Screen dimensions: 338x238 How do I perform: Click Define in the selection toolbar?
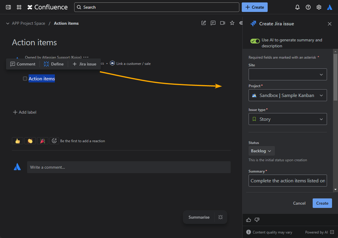(54, 64)
